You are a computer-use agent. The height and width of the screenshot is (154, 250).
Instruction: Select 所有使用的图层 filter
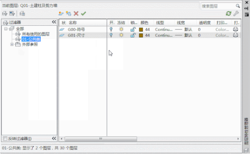[x=36, y=34]
